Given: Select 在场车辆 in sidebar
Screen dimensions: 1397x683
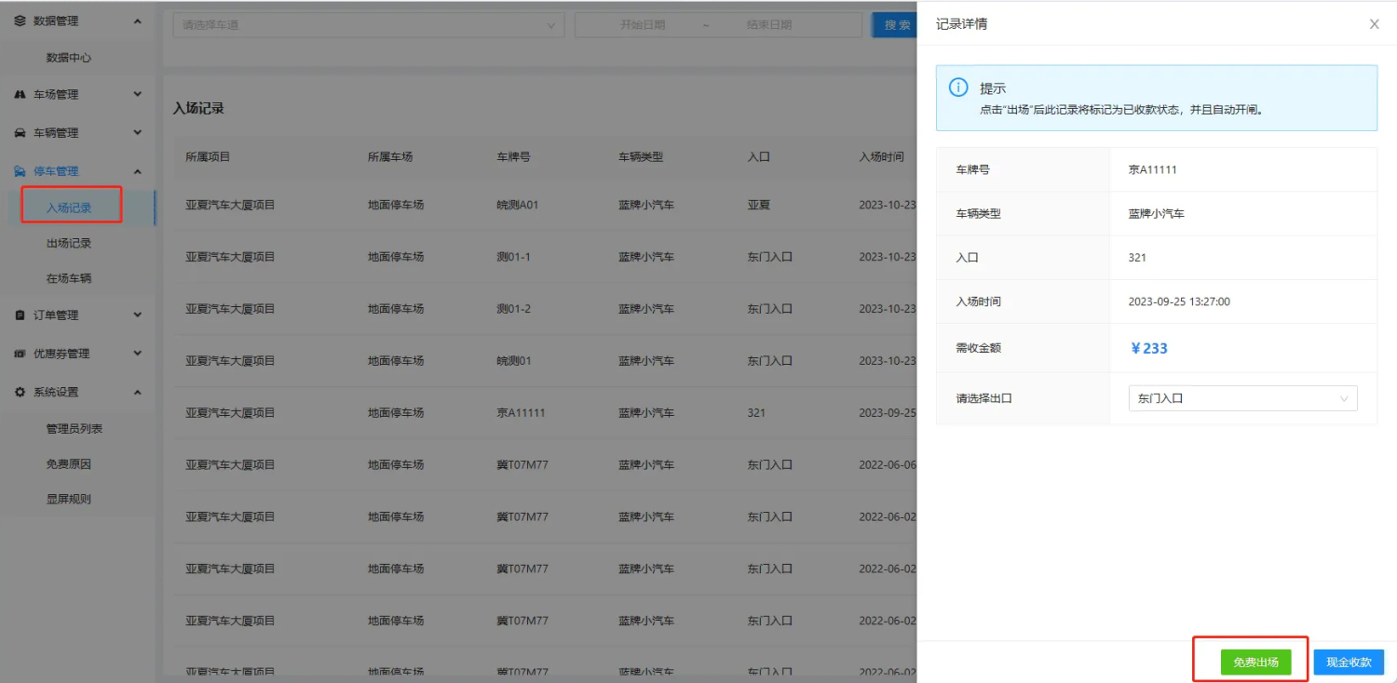Looking at the screenshot, I should (x=69, y=278).
